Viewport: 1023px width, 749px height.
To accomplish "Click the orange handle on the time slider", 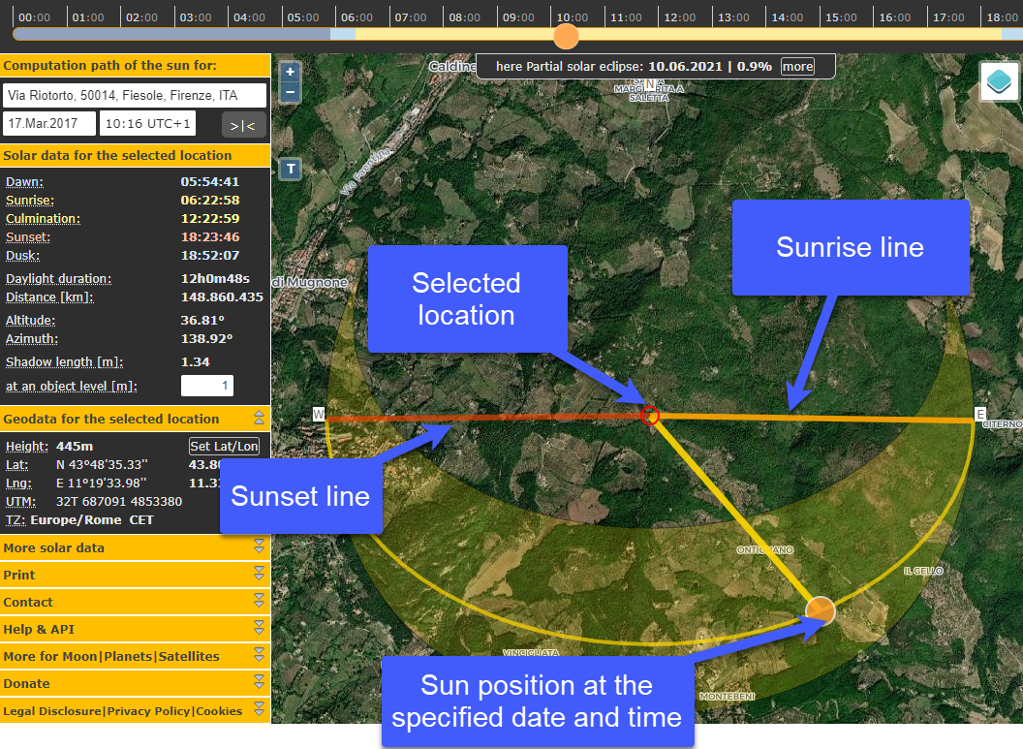I will point(566,37).
